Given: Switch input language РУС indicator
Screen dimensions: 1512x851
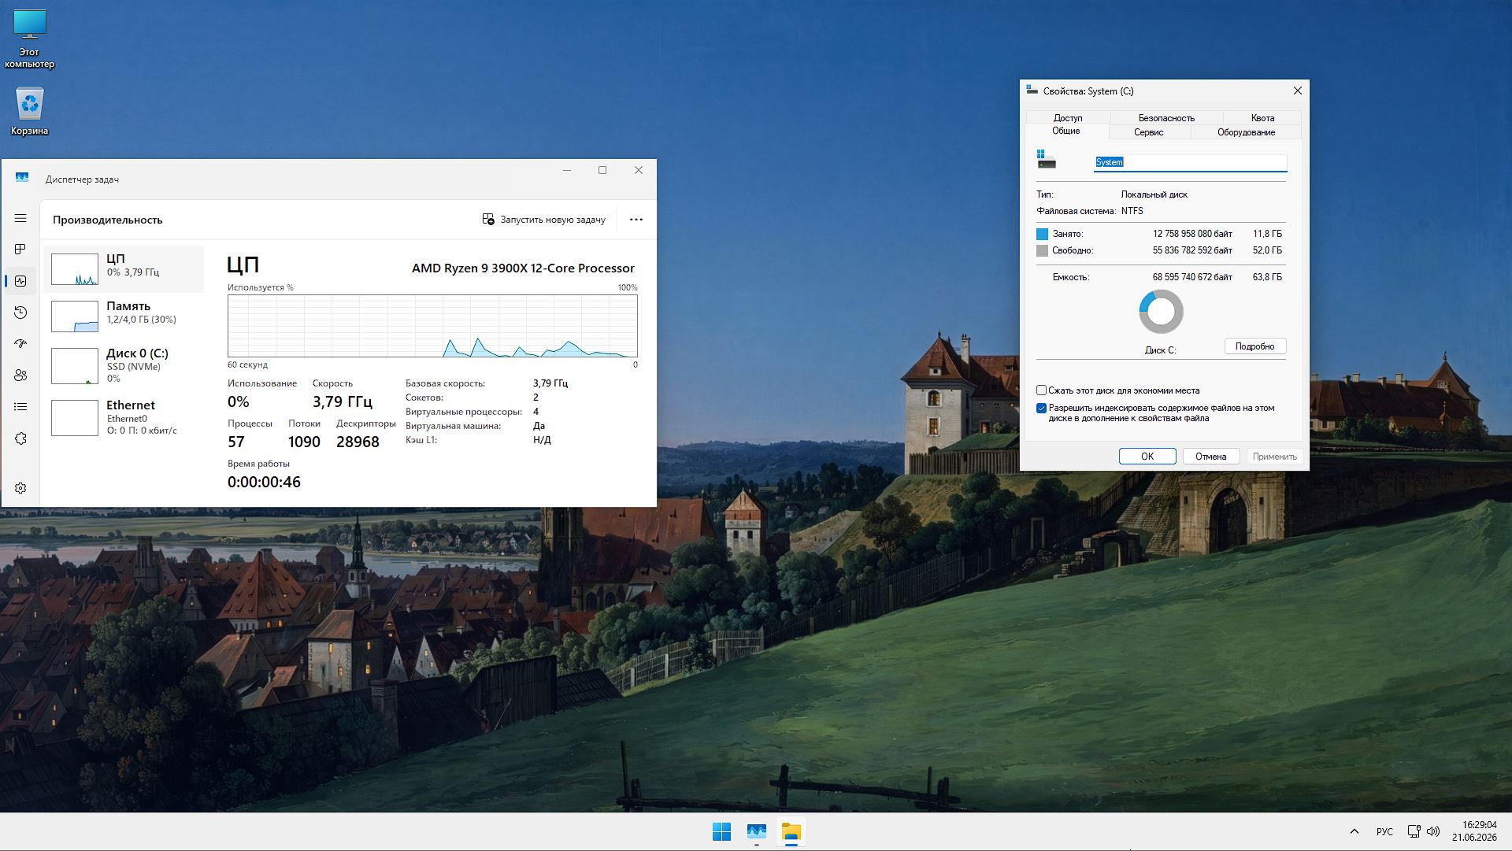Looking at the screenshot, I should point(1384,831).
